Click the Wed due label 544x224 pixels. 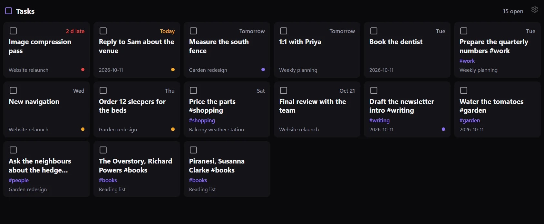click(x=79, y=91)
